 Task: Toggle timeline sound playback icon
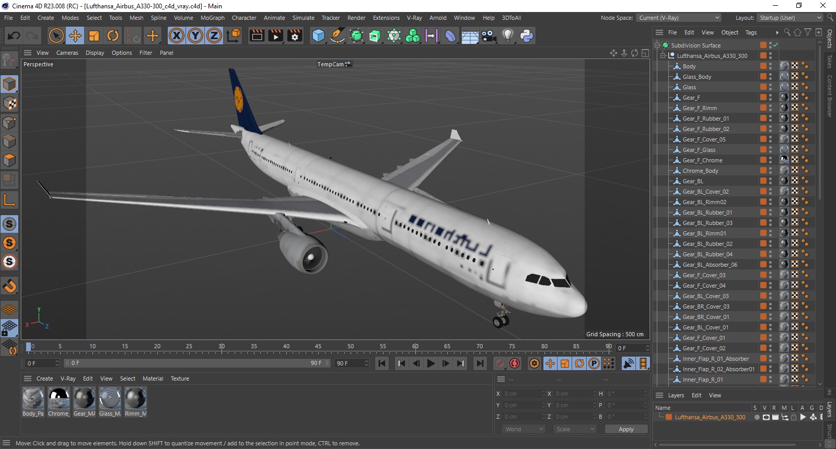[629, 363]
